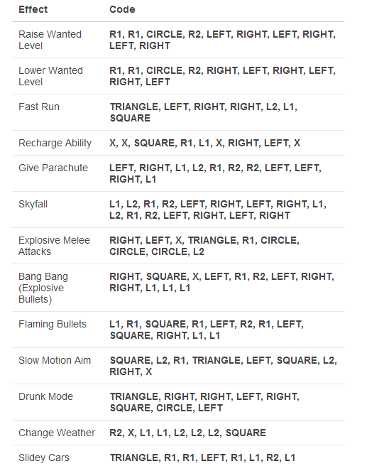The height and width of the screenshot is (466, 384).
Task: Click the Fast Run effect label
Action: pos(39,107)
